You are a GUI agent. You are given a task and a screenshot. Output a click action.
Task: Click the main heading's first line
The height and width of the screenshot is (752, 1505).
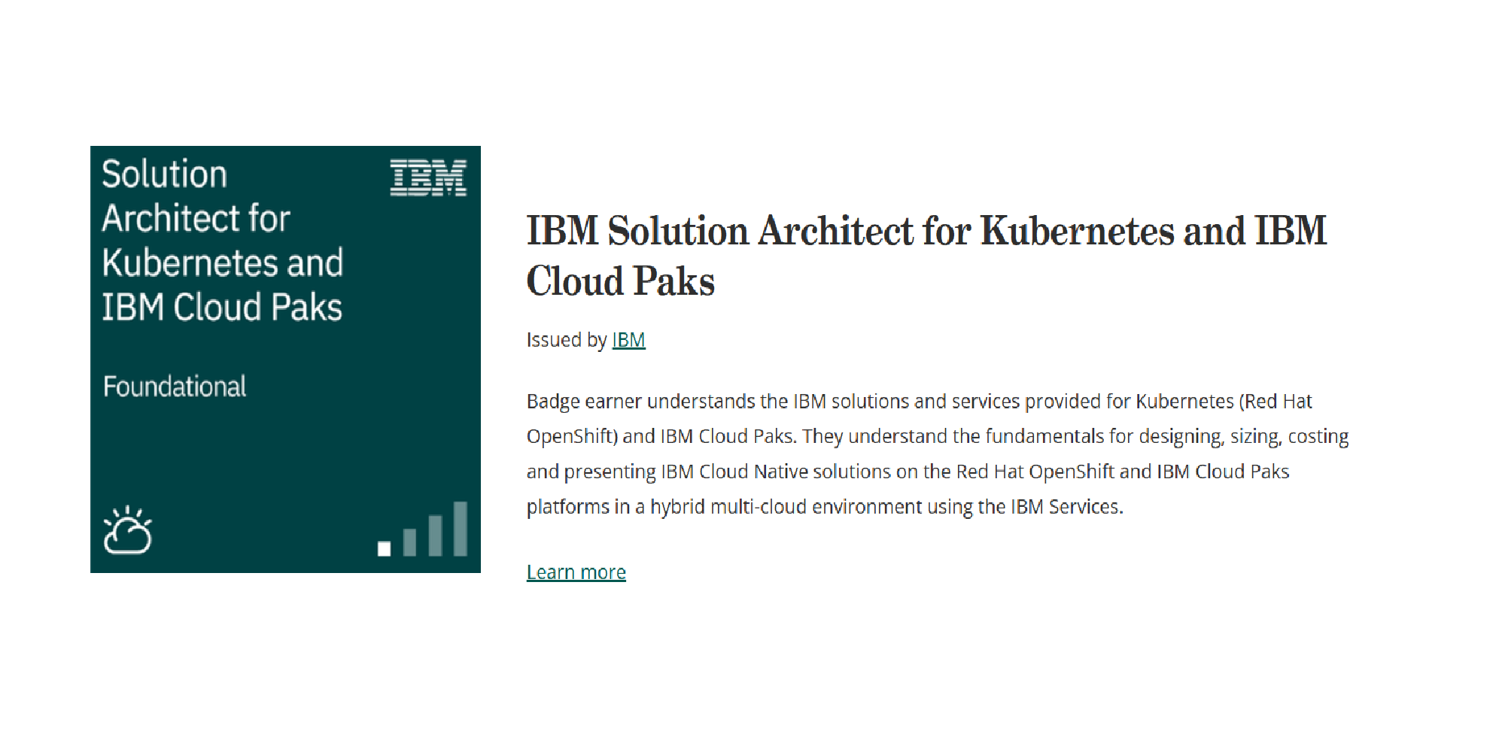[926, 231]
